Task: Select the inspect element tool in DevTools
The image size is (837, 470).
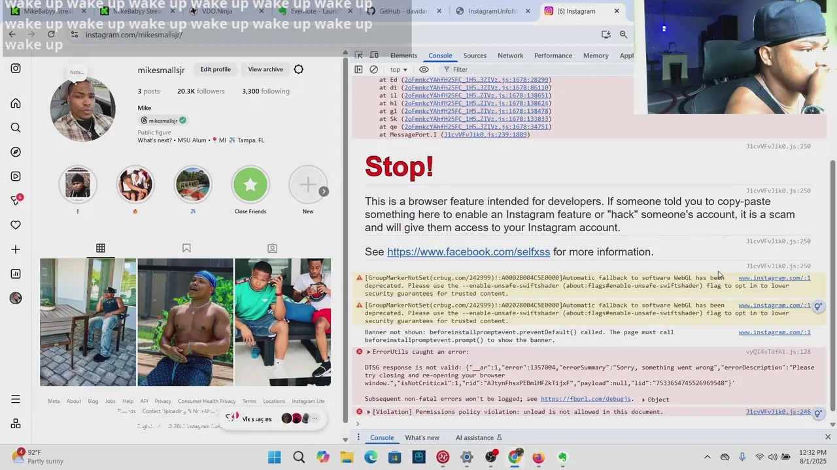Action: 358,55
